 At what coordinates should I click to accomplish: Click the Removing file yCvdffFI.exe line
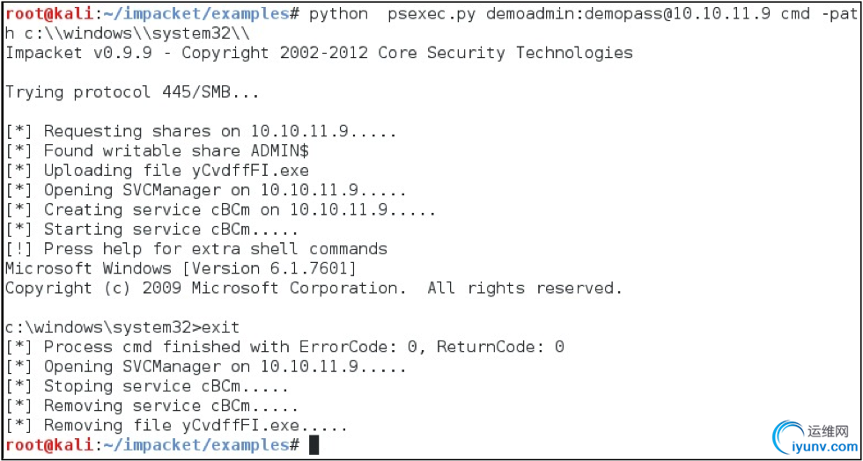point(177,425)
